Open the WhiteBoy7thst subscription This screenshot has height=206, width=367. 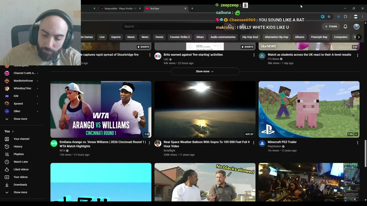pyautogui.click(x=22, y=88)
